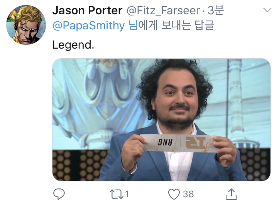272x203 pixels.
Task: Tap the share upload arrow icon
Action: tap(231, 194)
